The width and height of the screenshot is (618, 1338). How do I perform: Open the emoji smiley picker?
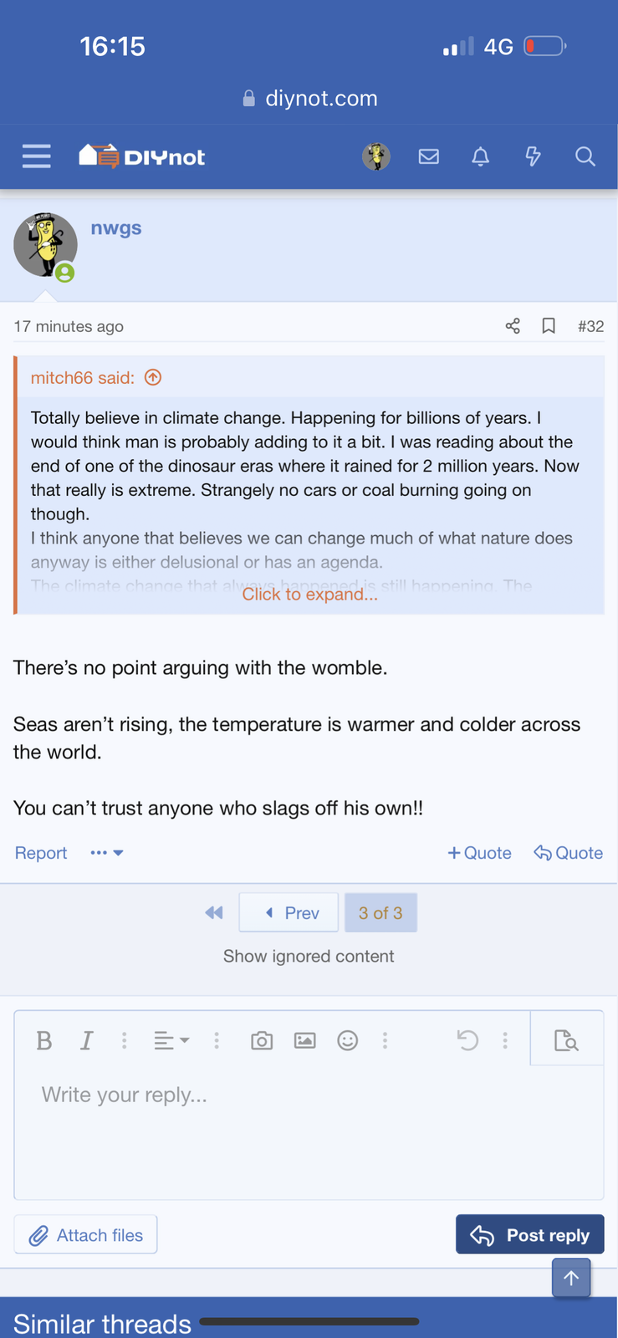point(348,1039)
